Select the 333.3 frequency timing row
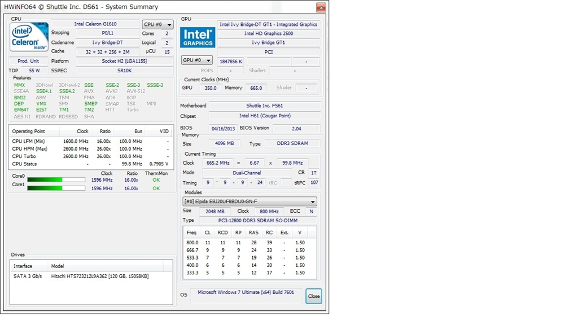 pos(249,273)
